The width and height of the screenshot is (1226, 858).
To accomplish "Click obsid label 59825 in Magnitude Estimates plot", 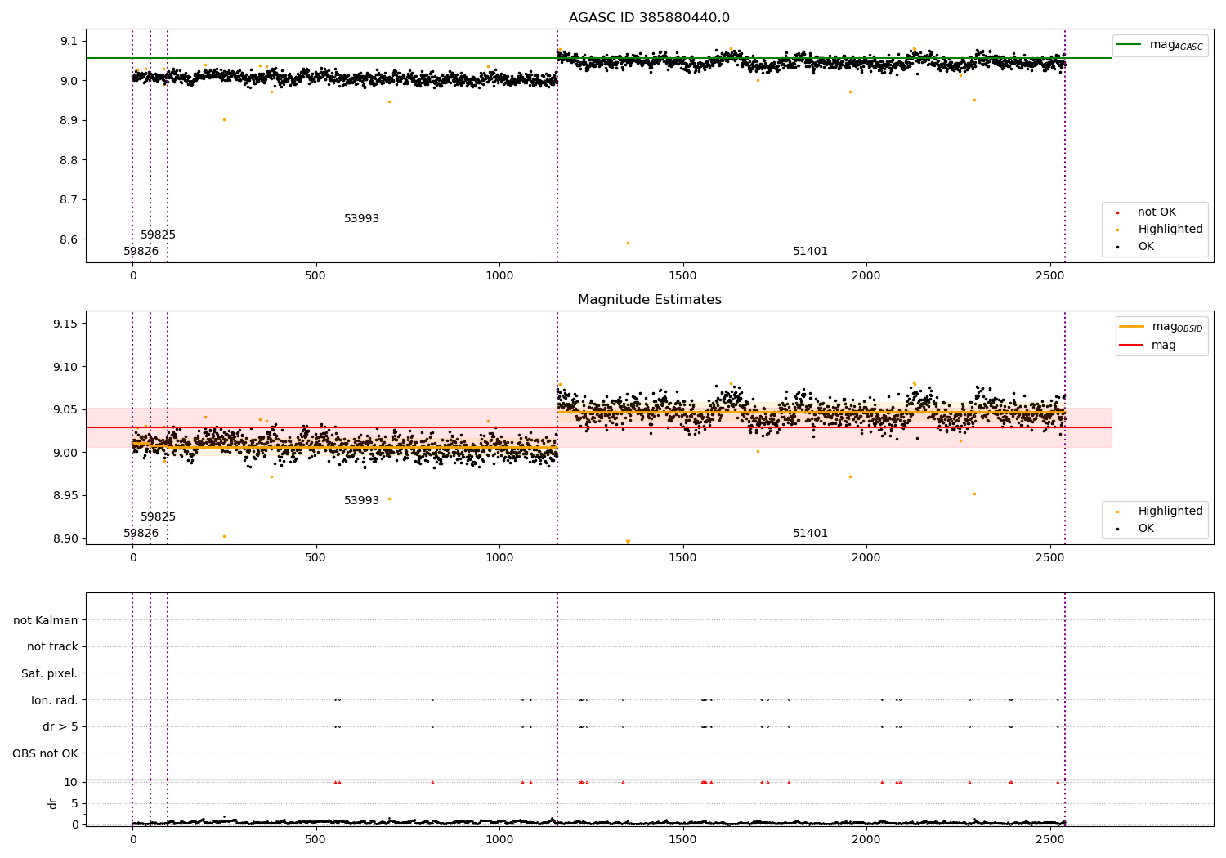I will coord(158,517).
